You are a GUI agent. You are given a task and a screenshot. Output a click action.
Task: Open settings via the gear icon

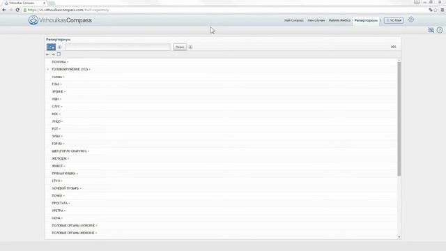(411, 20)
